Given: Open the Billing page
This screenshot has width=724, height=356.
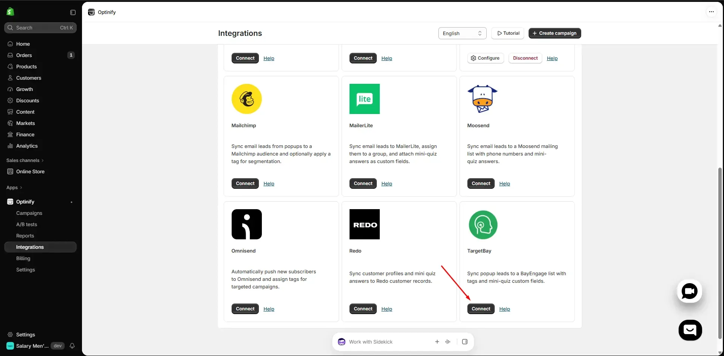Looking at the screenshot, I should click(x=23, y=259).
